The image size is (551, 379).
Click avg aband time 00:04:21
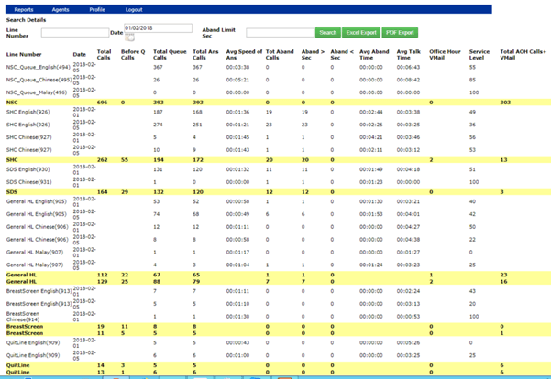(370, 137)
